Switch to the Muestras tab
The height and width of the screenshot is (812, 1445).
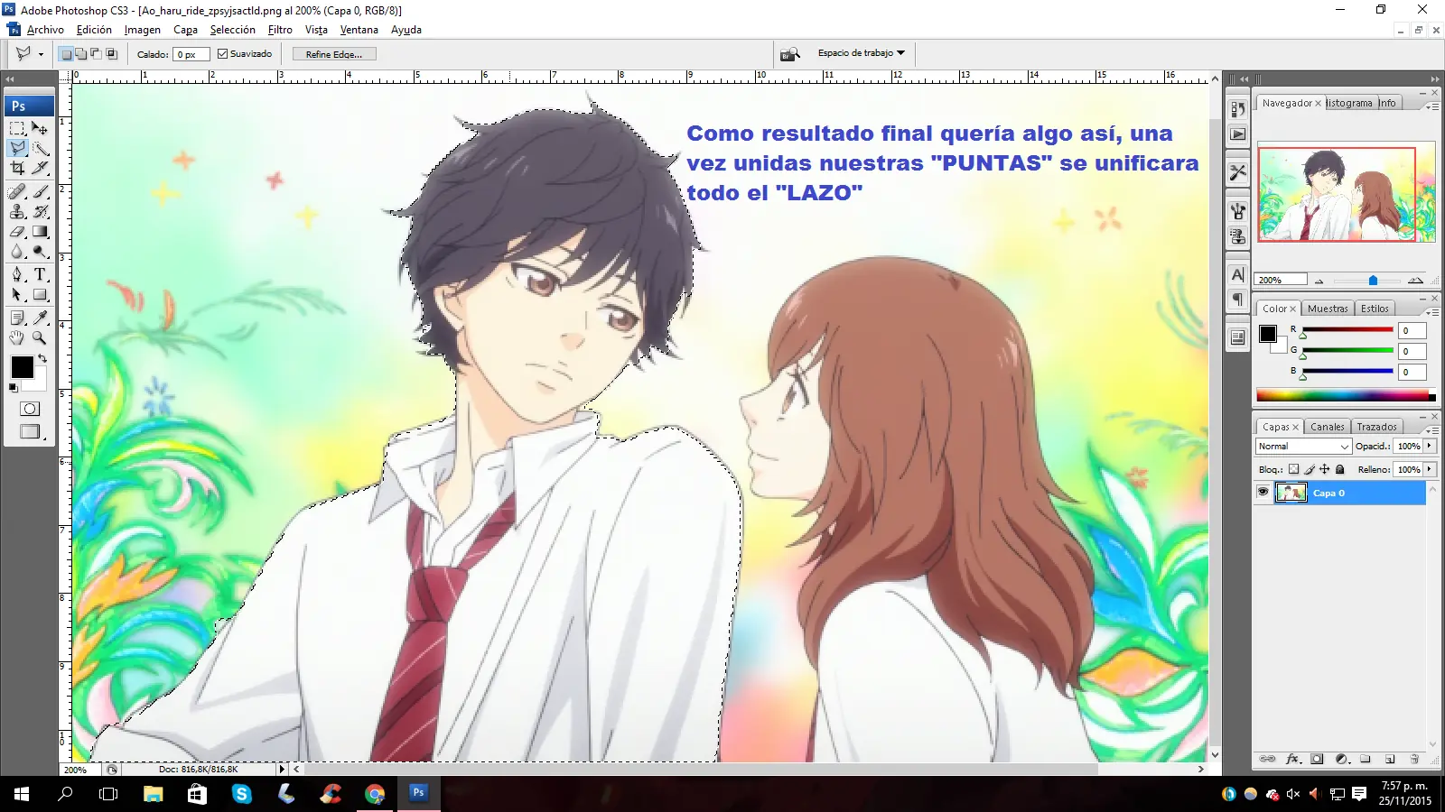[1328, 309]
